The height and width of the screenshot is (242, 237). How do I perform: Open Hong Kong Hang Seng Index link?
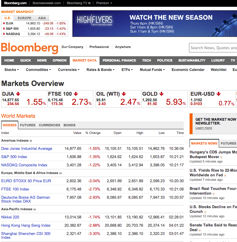pos(26,225)
